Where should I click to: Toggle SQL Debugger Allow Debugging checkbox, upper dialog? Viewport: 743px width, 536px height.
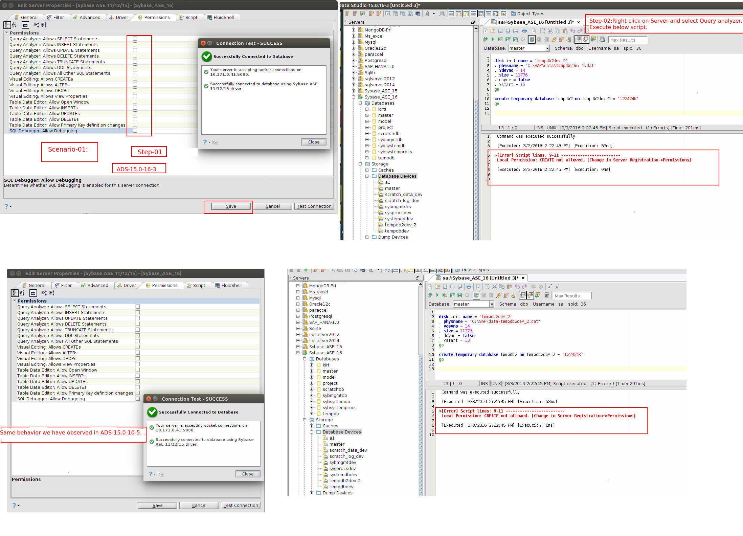tap(135, 131)
